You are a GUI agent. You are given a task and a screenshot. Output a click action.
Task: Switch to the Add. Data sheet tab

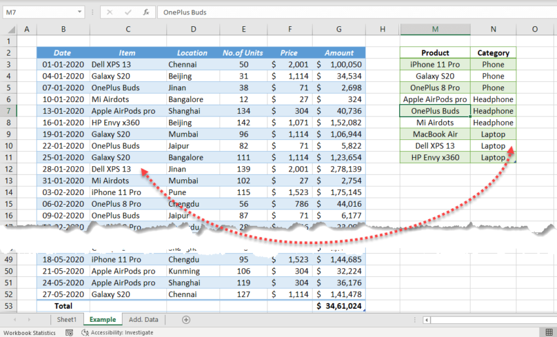pos(144,319)
